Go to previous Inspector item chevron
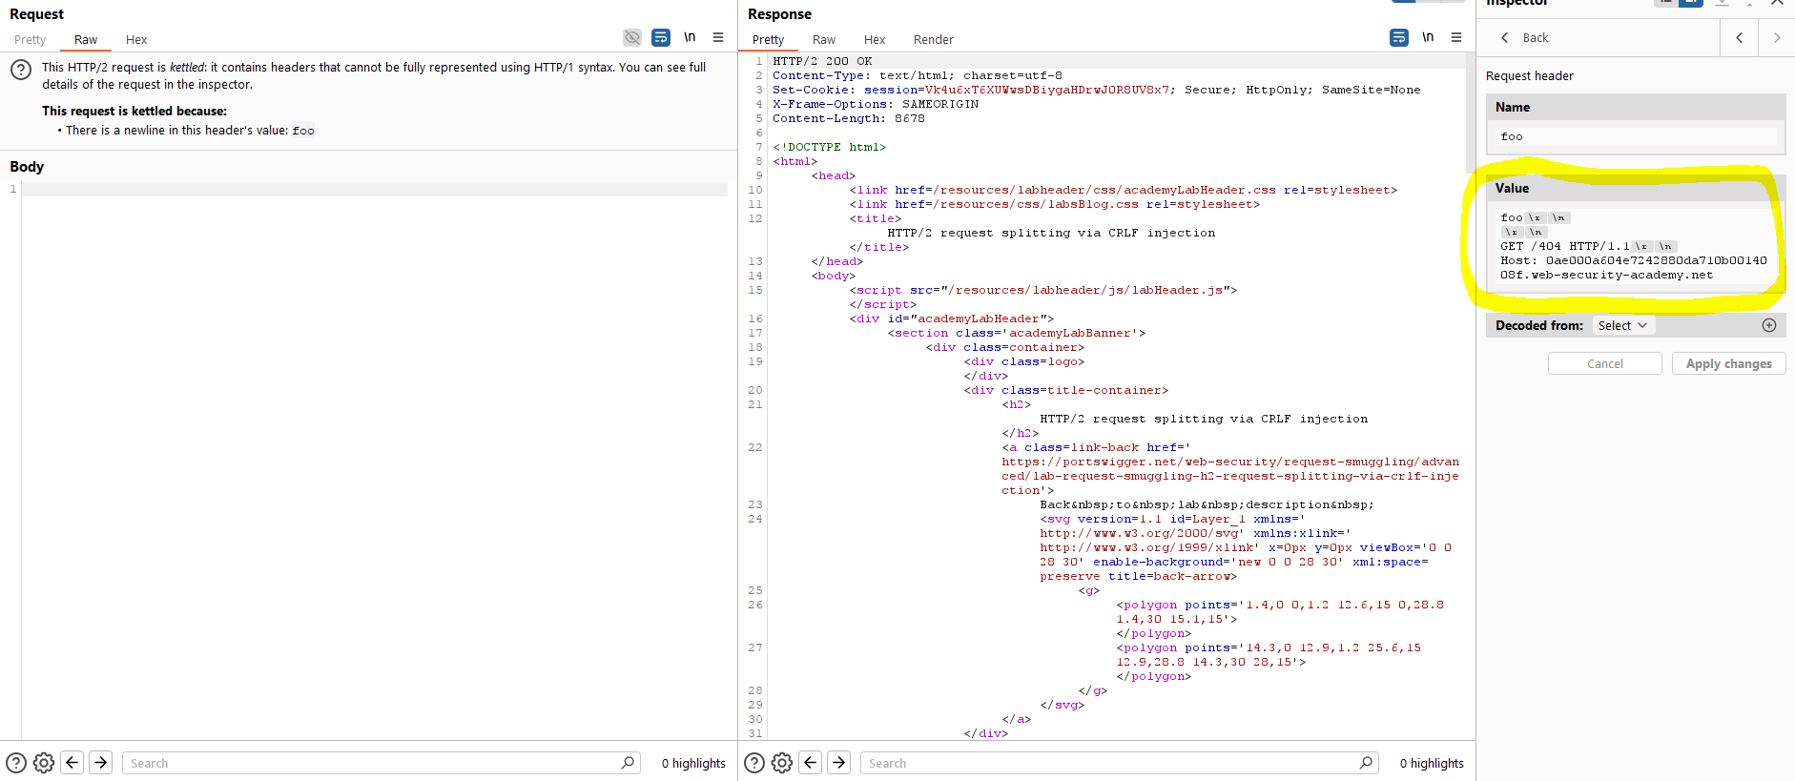The height and width of the screenshot is (781, 1795). click(x=1740, y=38)
